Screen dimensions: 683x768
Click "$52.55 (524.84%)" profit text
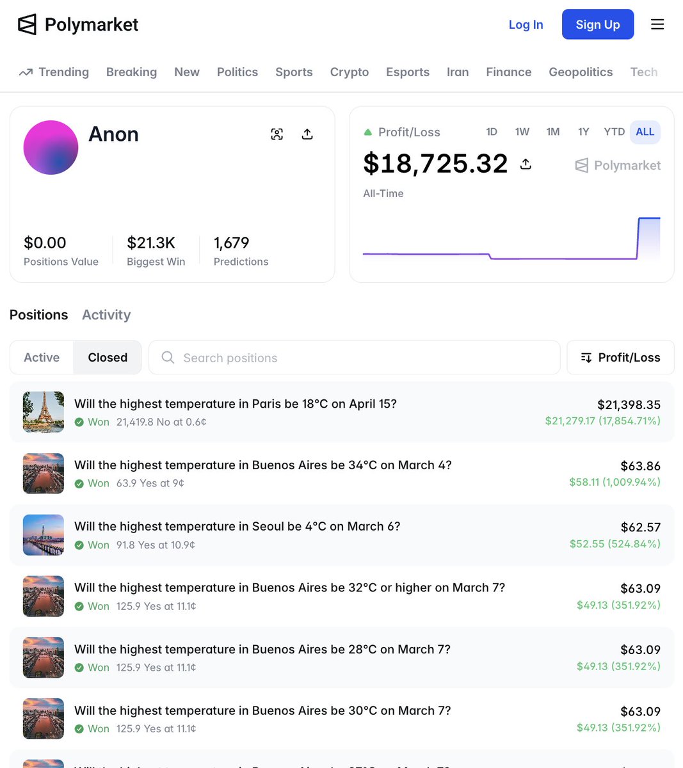[x=615, y=543]
